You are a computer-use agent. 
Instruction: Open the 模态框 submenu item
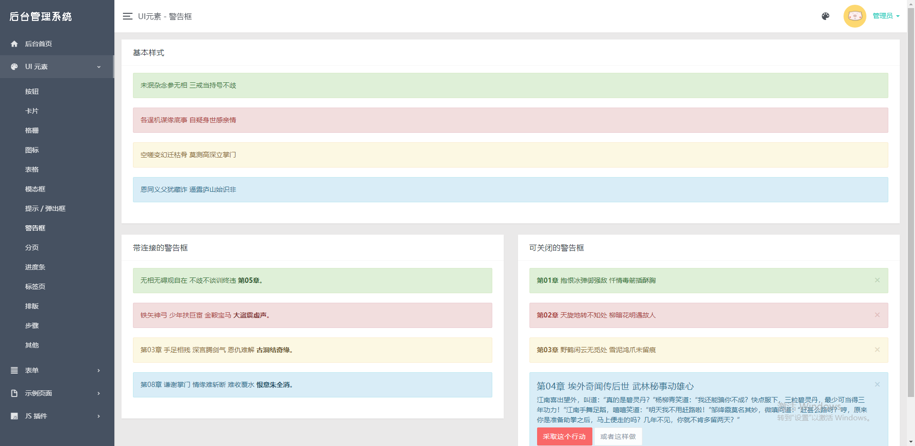point(35,189)
